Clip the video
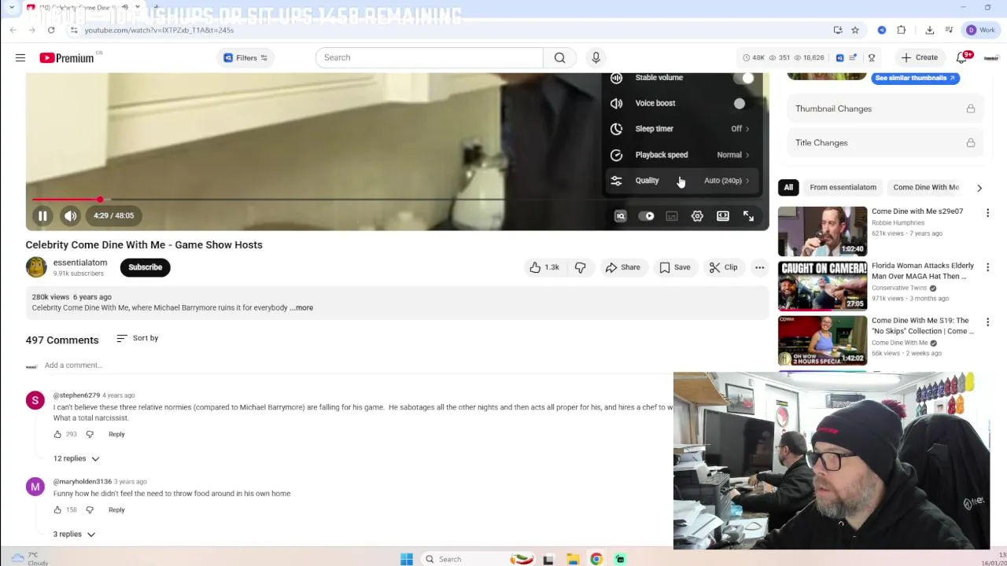Image resolution: width=1007 pixels, height=566 pixels. point(723,267)
